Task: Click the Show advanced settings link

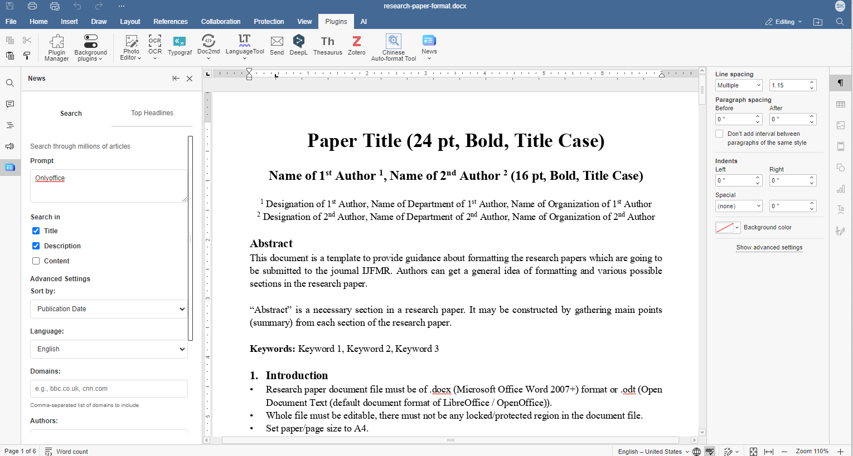Action: (x=769, y=247)
